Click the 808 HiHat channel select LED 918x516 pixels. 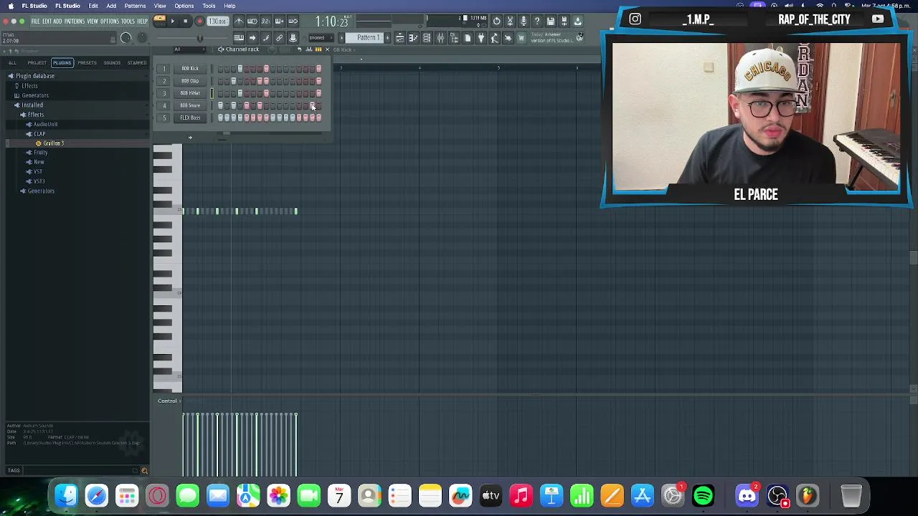pos(212,93)
